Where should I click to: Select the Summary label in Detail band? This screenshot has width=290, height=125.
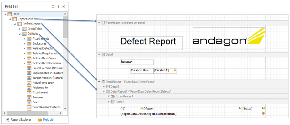(x=137, y=62)
